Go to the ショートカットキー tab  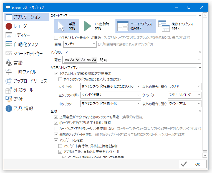(x=27, y=53)
